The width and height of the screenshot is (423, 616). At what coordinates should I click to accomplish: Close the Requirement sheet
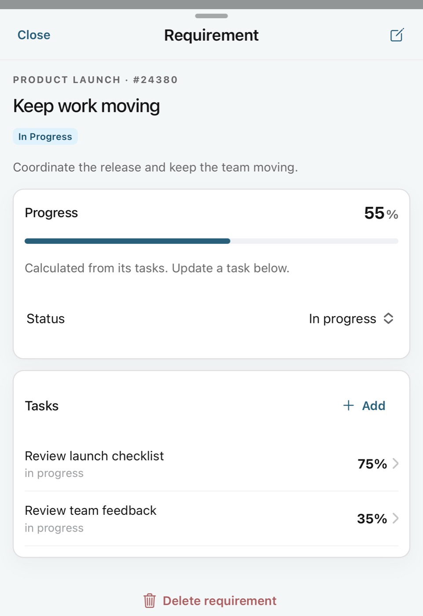34,35
